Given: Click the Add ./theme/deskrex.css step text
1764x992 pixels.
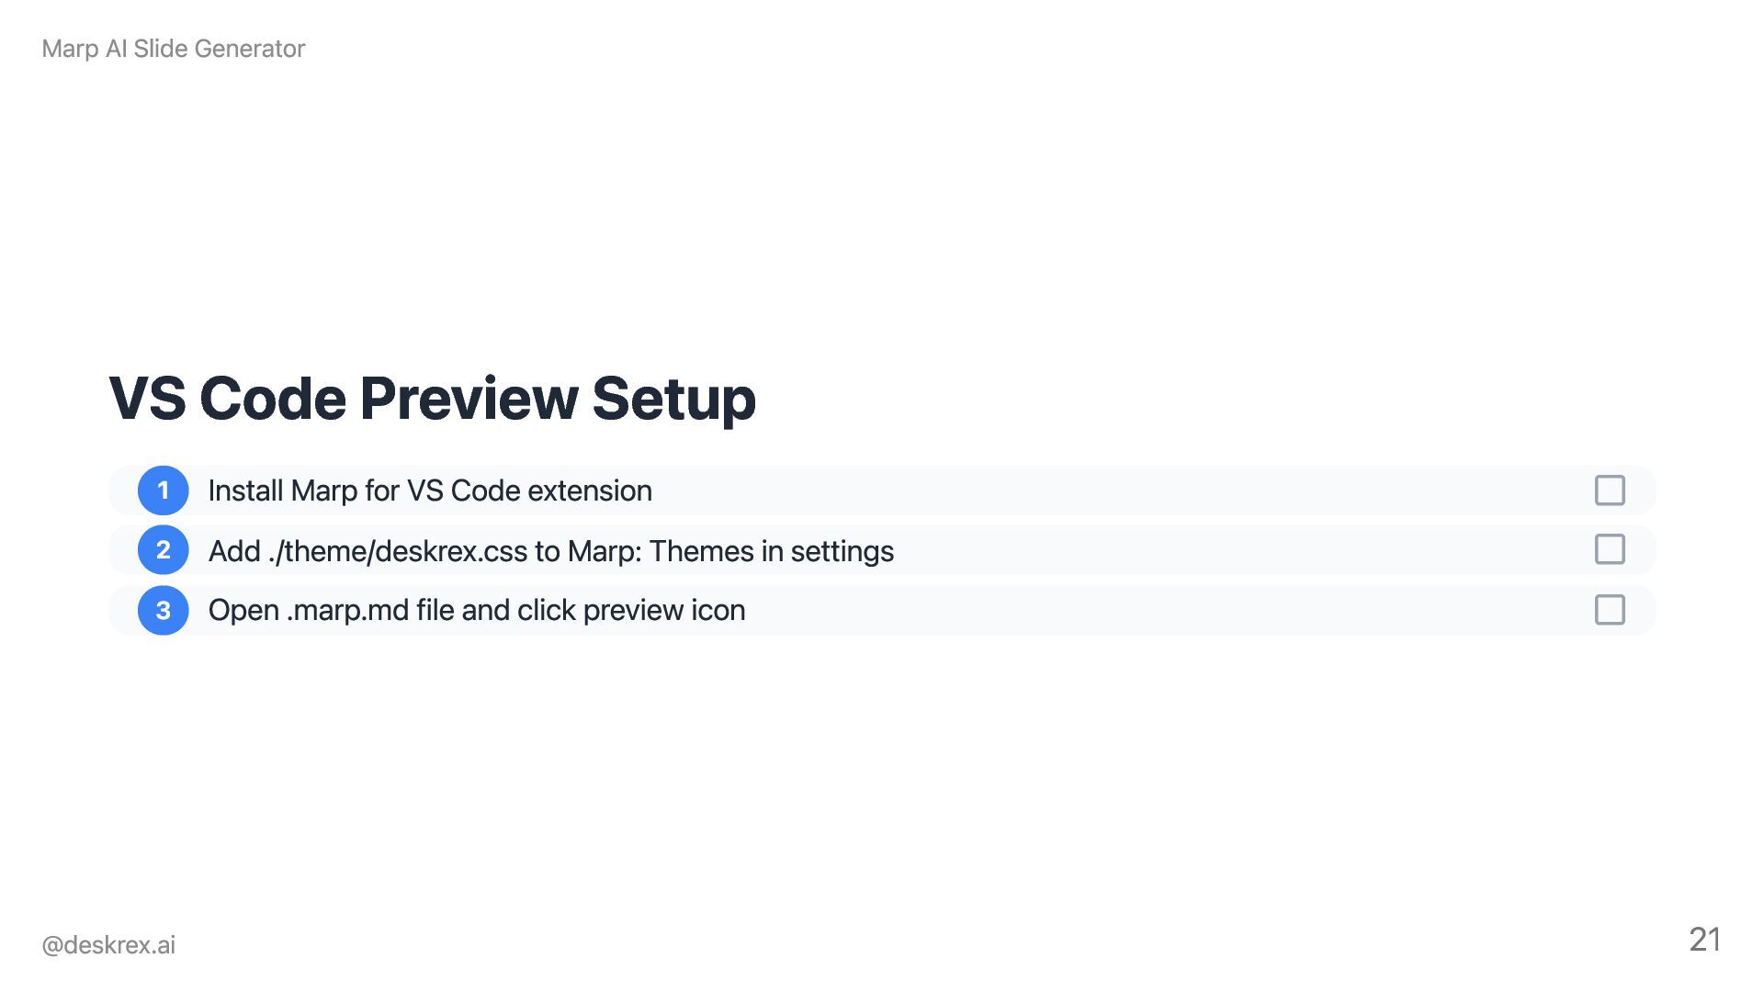Looking at the screenshot, I should coord(550,551).
